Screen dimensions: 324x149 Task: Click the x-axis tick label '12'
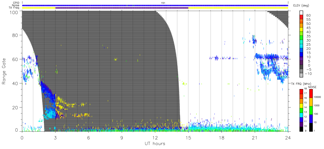(x=155, y=137)
